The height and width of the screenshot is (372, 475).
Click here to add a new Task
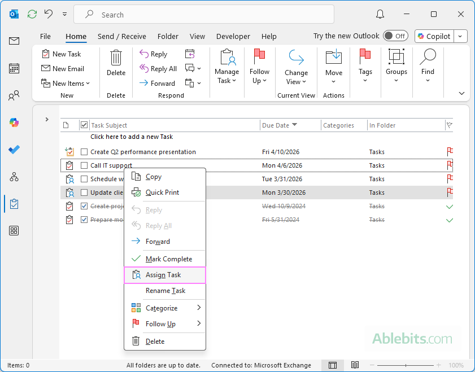[x=132, y=137]
